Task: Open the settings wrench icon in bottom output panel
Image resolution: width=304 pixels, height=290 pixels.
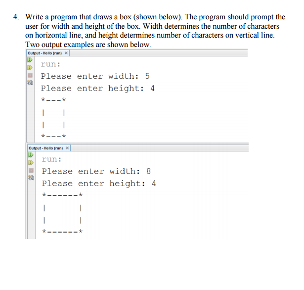Action: 31,178
